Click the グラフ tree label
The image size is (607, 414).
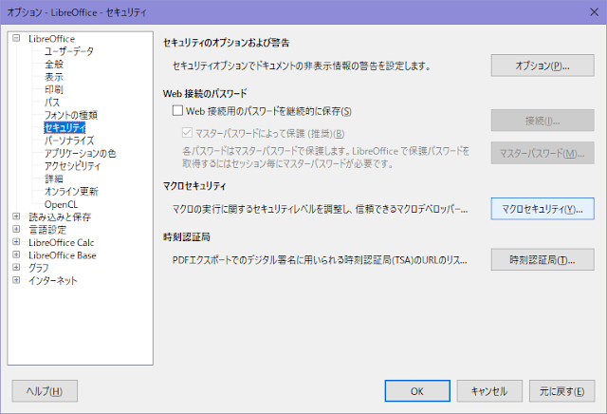(39, 268)
